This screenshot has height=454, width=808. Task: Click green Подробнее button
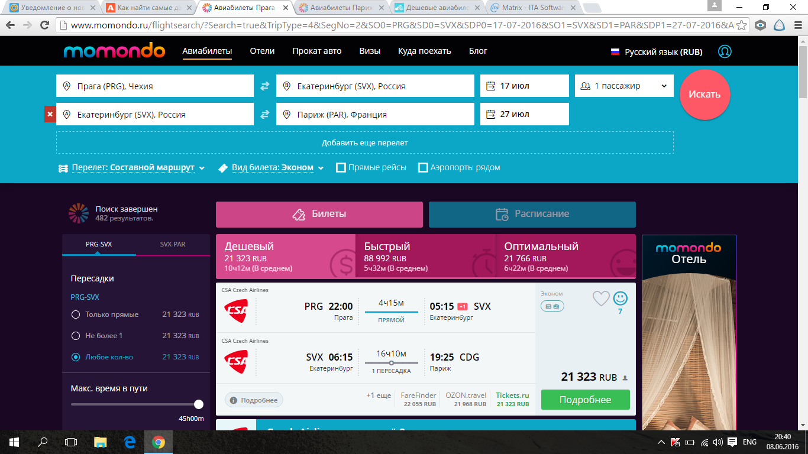(x=586, y=400)
